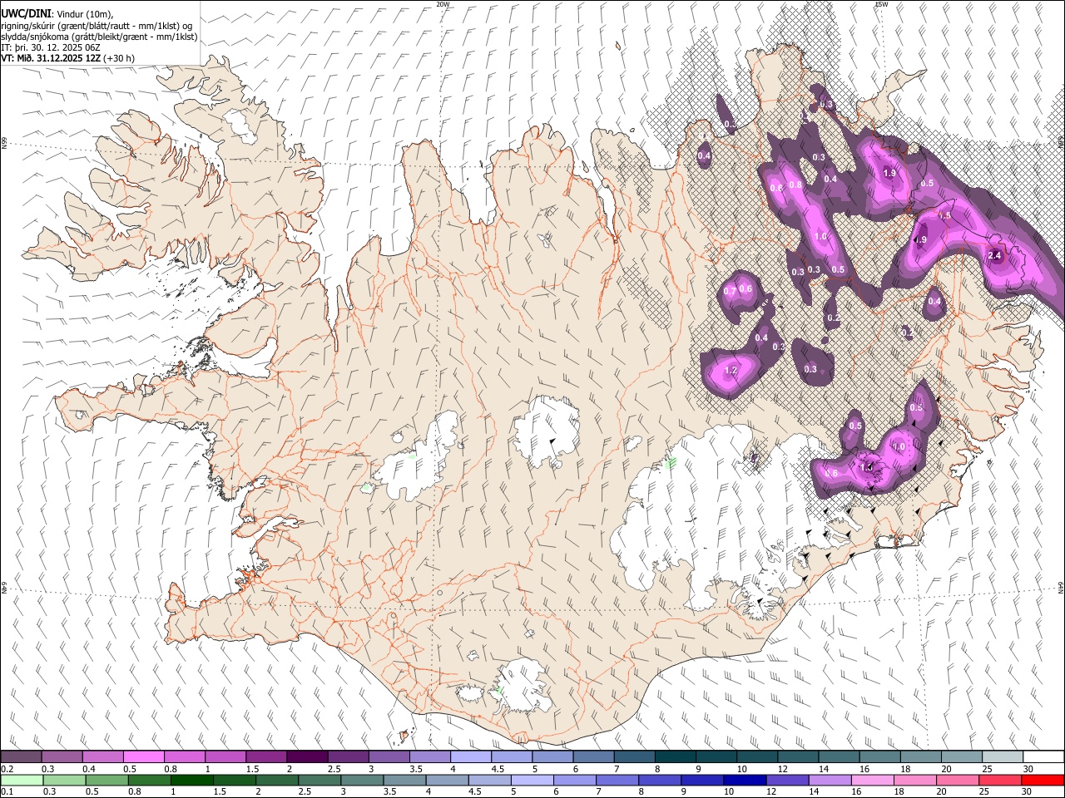Click the 'UWC/DINI' title text
This screenshot has height=798, width=1065.
pyautogui.click(x=26, y=12)
